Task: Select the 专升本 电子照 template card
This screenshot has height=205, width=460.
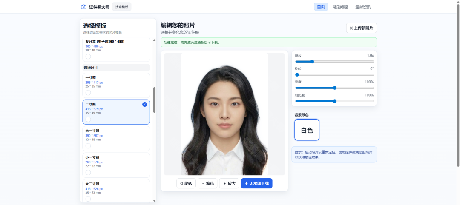Action: point(116,49)
